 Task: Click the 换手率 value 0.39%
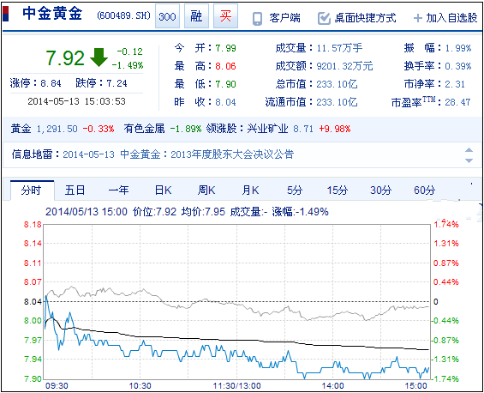pos(458,66)
